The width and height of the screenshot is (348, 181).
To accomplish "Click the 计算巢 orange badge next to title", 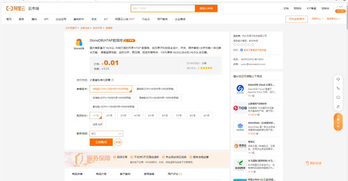I will pos(129,41).
